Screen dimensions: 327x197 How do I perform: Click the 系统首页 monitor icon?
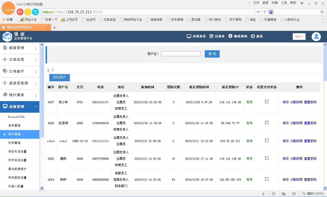point(189,36)
